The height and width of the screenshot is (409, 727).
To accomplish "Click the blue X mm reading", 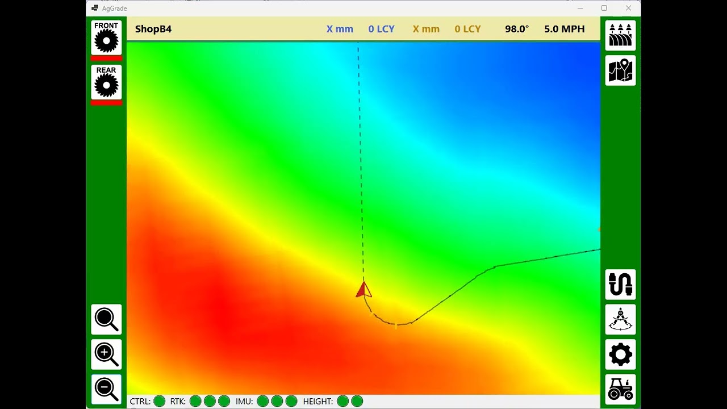I will click(x=340, y=29).
